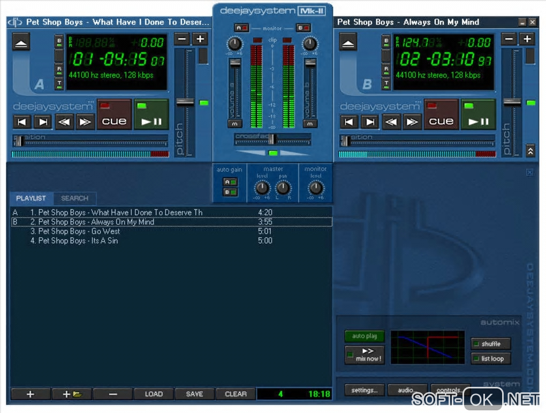The height and width of the screenshot is (413, 546).
Task: Toggle monitor B button in mixer
Action: 304,28
